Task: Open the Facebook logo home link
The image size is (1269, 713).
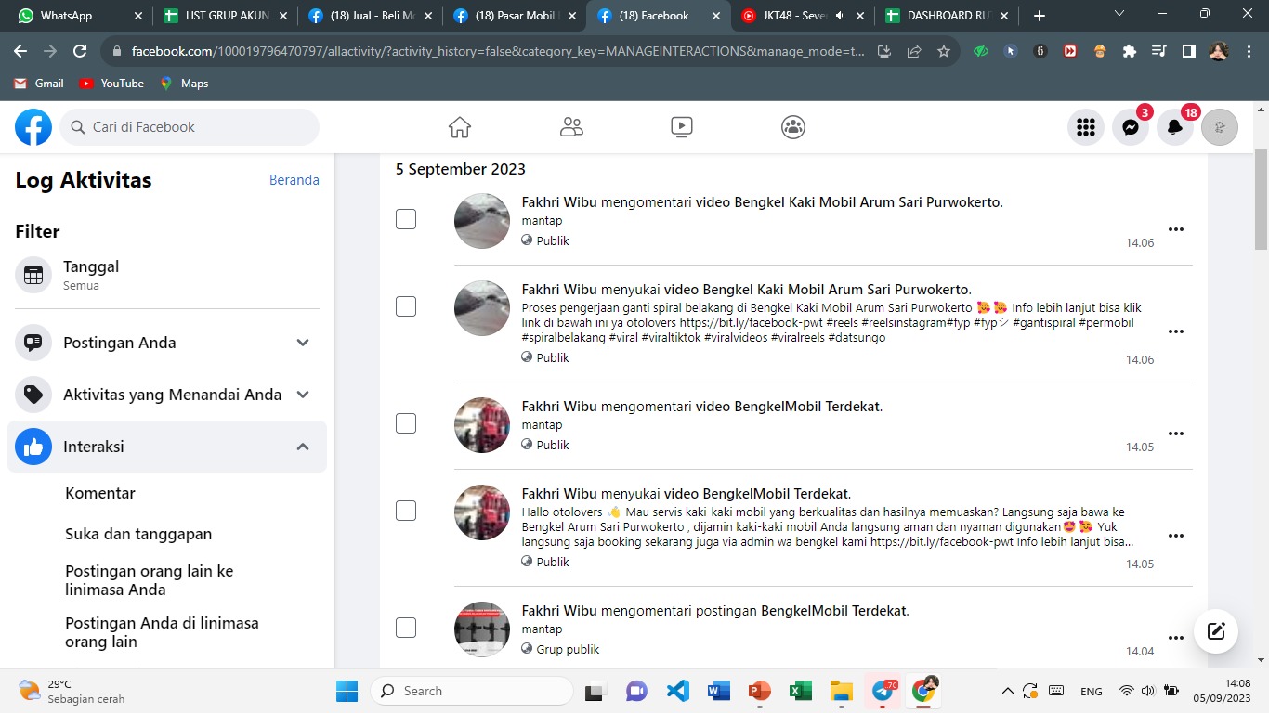Action: pyautogui.click(x=33, y=127)
